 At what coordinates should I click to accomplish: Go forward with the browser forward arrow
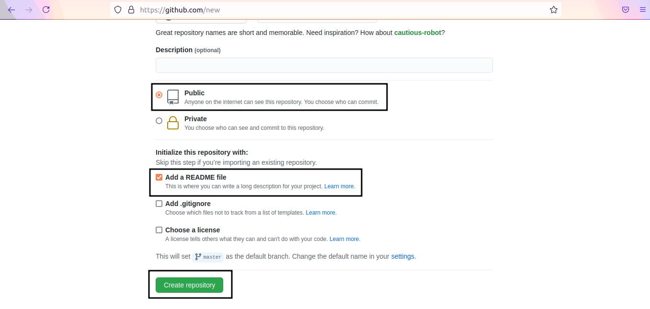pyautogui.click(x=29, y=10)
